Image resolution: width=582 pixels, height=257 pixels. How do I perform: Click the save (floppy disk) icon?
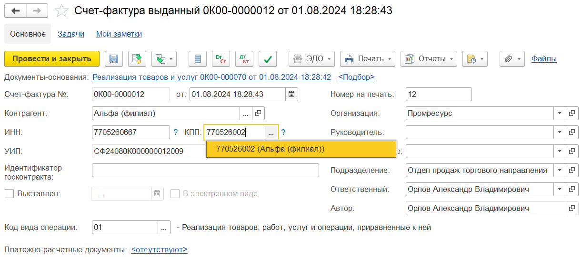114,59
